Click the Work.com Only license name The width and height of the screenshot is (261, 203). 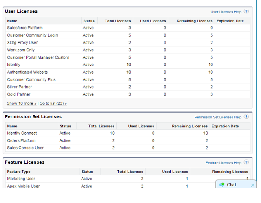coord(21,50)
